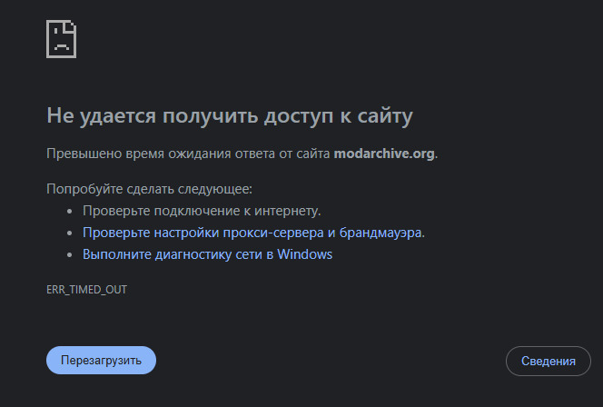Screen dimensions: 603x407
Task: Run Выполните диагностику сети в Windows link
Action: 207,254
